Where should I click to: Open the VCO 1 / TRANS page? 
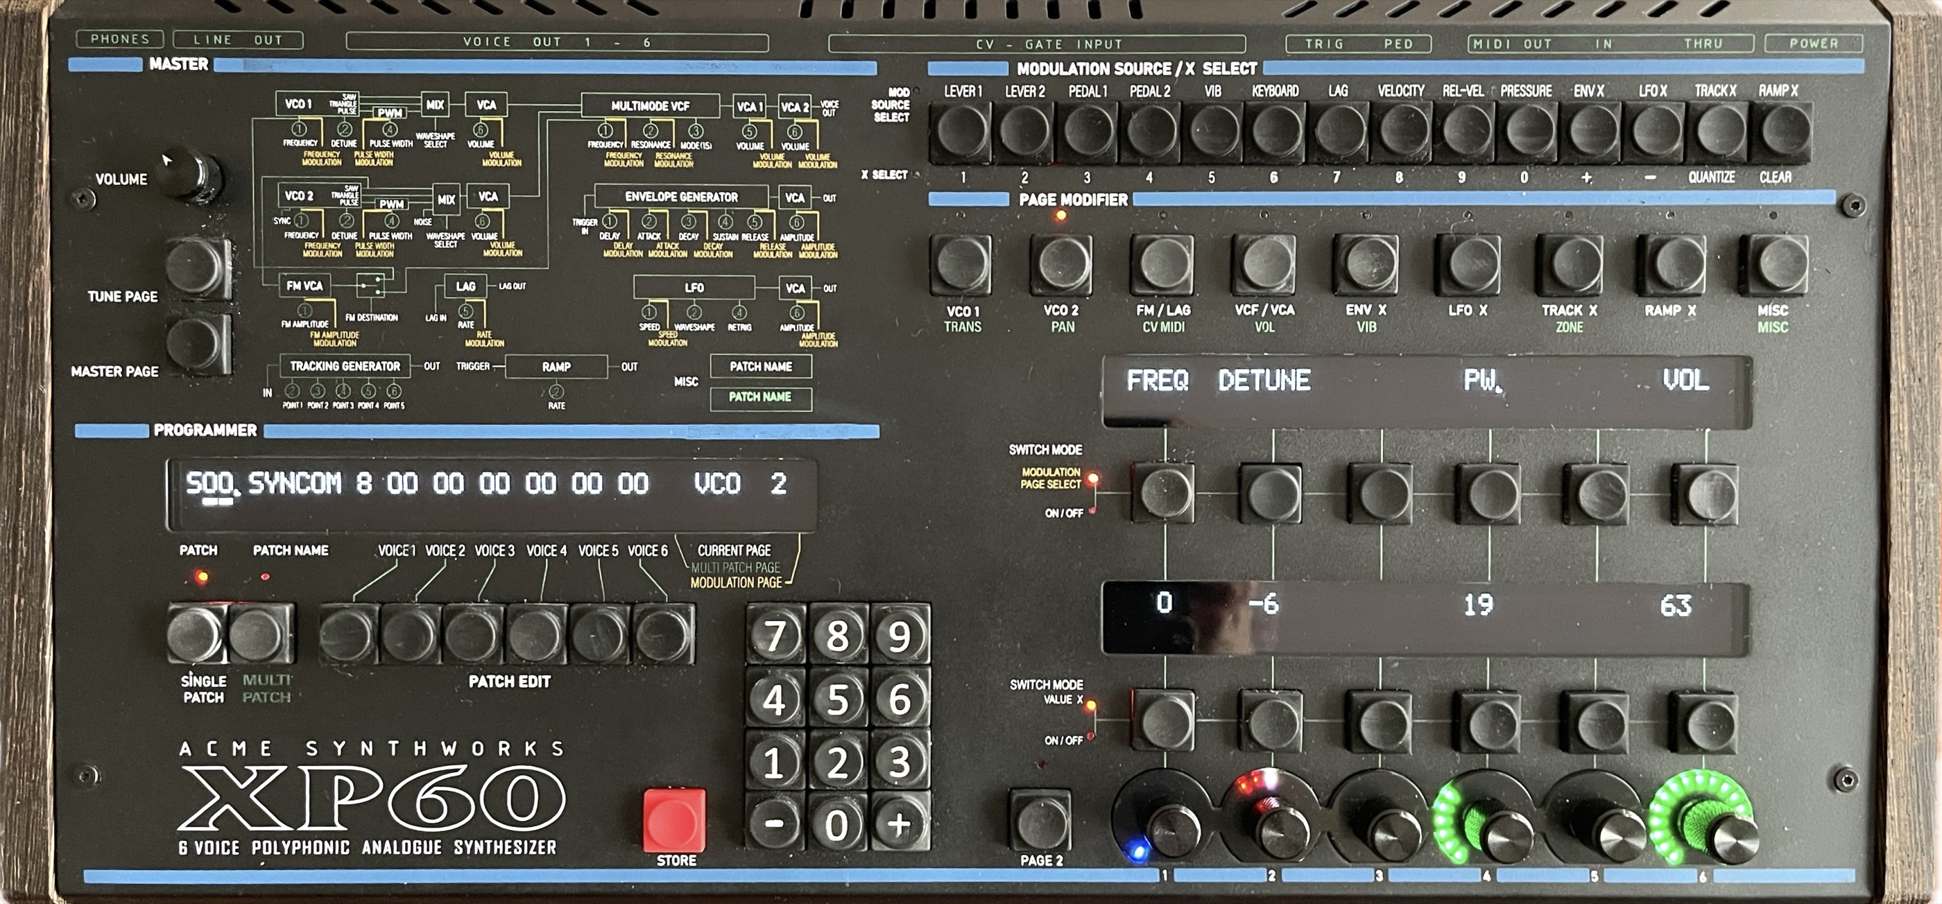click(x=961, y=264)
